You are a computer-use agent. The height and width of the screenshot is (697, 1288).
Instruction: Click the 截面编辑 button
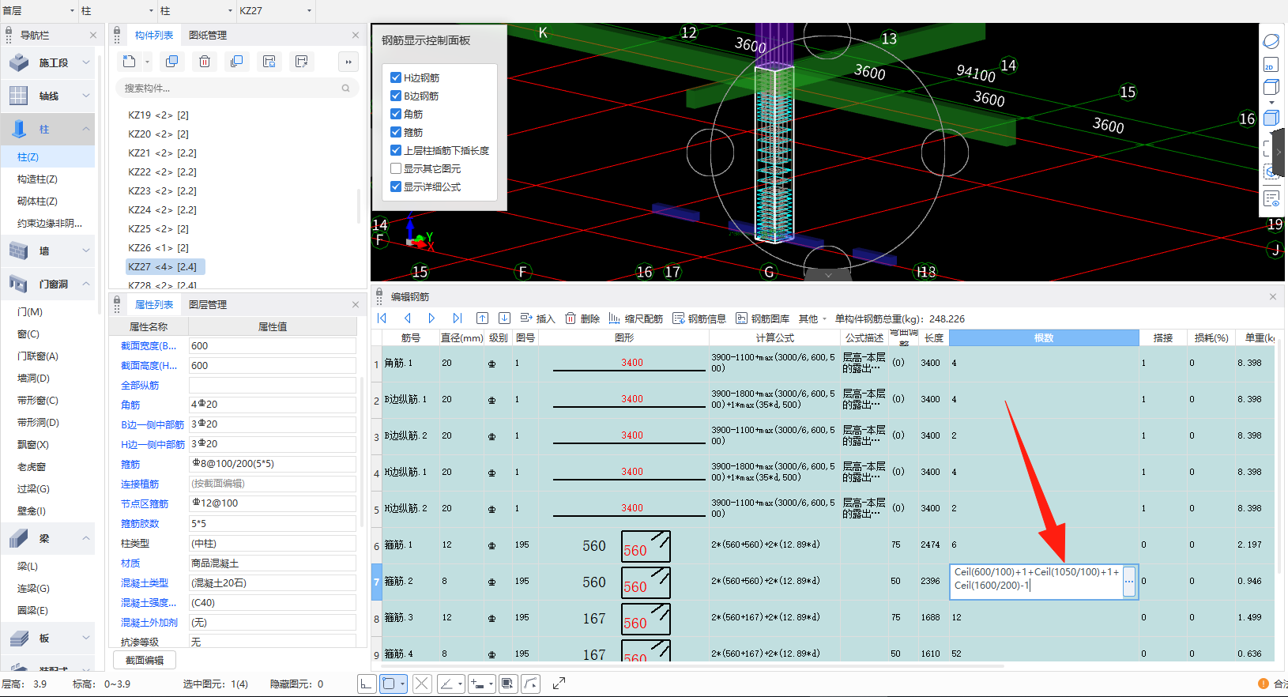click(145, 660)
